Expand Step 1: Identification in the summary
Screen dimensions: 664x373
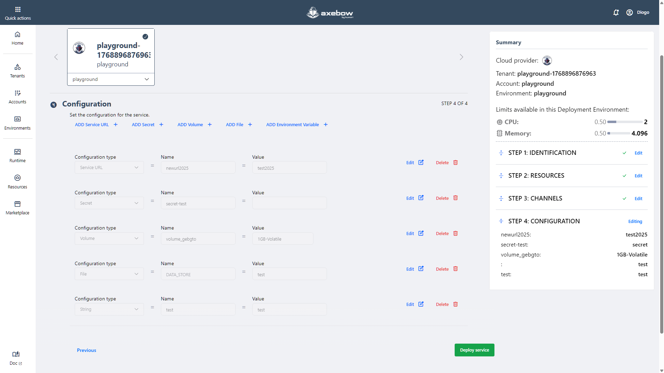pyautogui.click(x=542, y=153)
